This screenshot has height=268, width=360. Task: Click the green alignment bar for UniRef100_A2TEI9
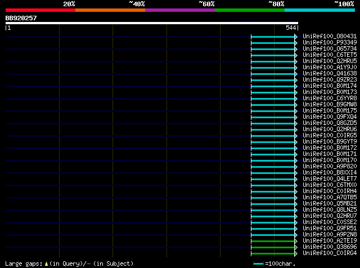[x=273, y=242]
